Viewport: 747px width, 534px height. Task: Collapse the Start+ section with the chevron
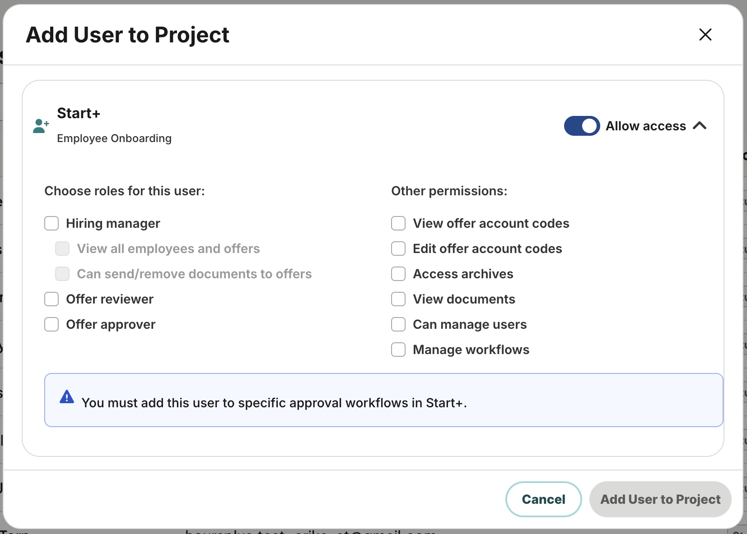tap(699, 126)
